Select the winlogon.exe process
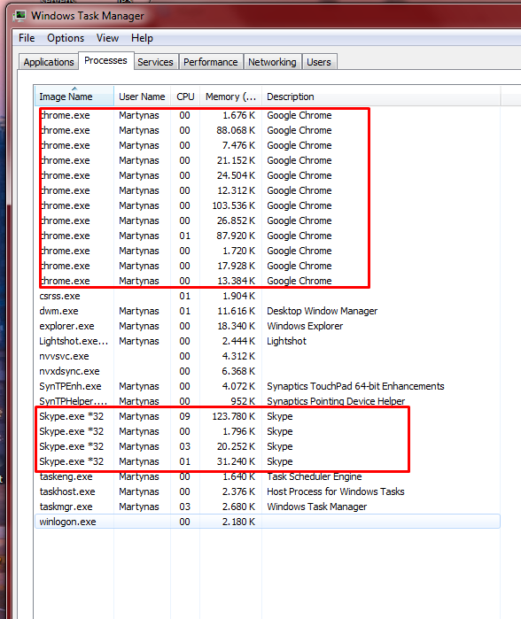The height and width of the screenshot is (619, 521). (268, 522)
